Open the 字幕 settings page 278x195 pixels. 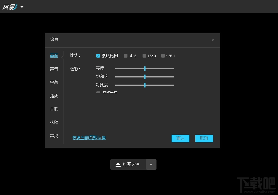(x=54, y=82)
